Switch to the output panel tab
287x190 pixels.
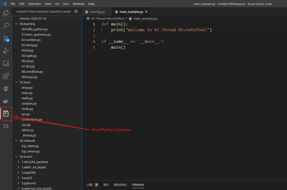point(106,185)
